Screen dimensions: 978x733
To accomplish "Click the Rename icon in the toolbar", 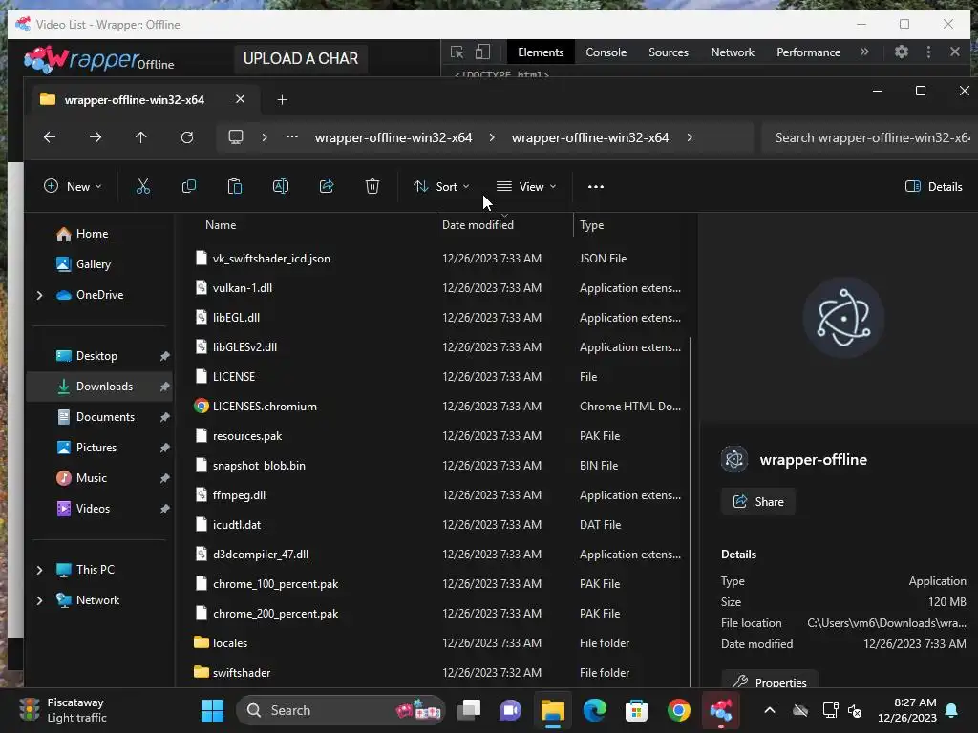I will click(x=281, y=186).
